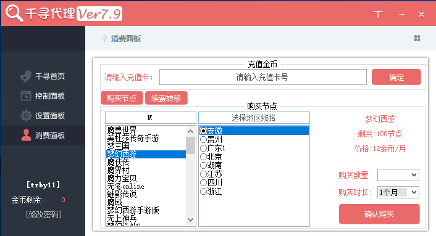The width and height of the screenshot is (436, 236).
Task: Click the bird icon for 千寻首页
Action: tap(26, 76)
